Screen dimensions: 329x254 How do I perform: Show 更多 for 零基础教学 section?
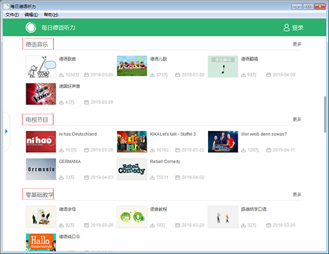click(x=297, y=195)
